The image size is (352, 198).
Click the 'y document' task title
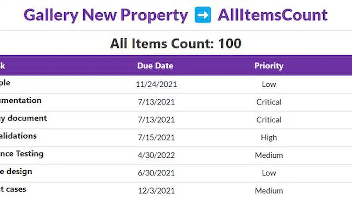coord(23,118)
